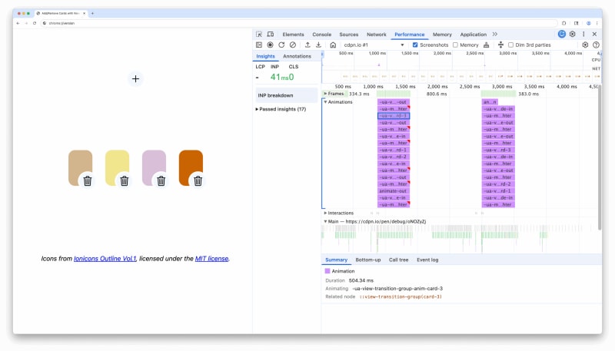Toggle the device toolbar icon

pos(270,35)
